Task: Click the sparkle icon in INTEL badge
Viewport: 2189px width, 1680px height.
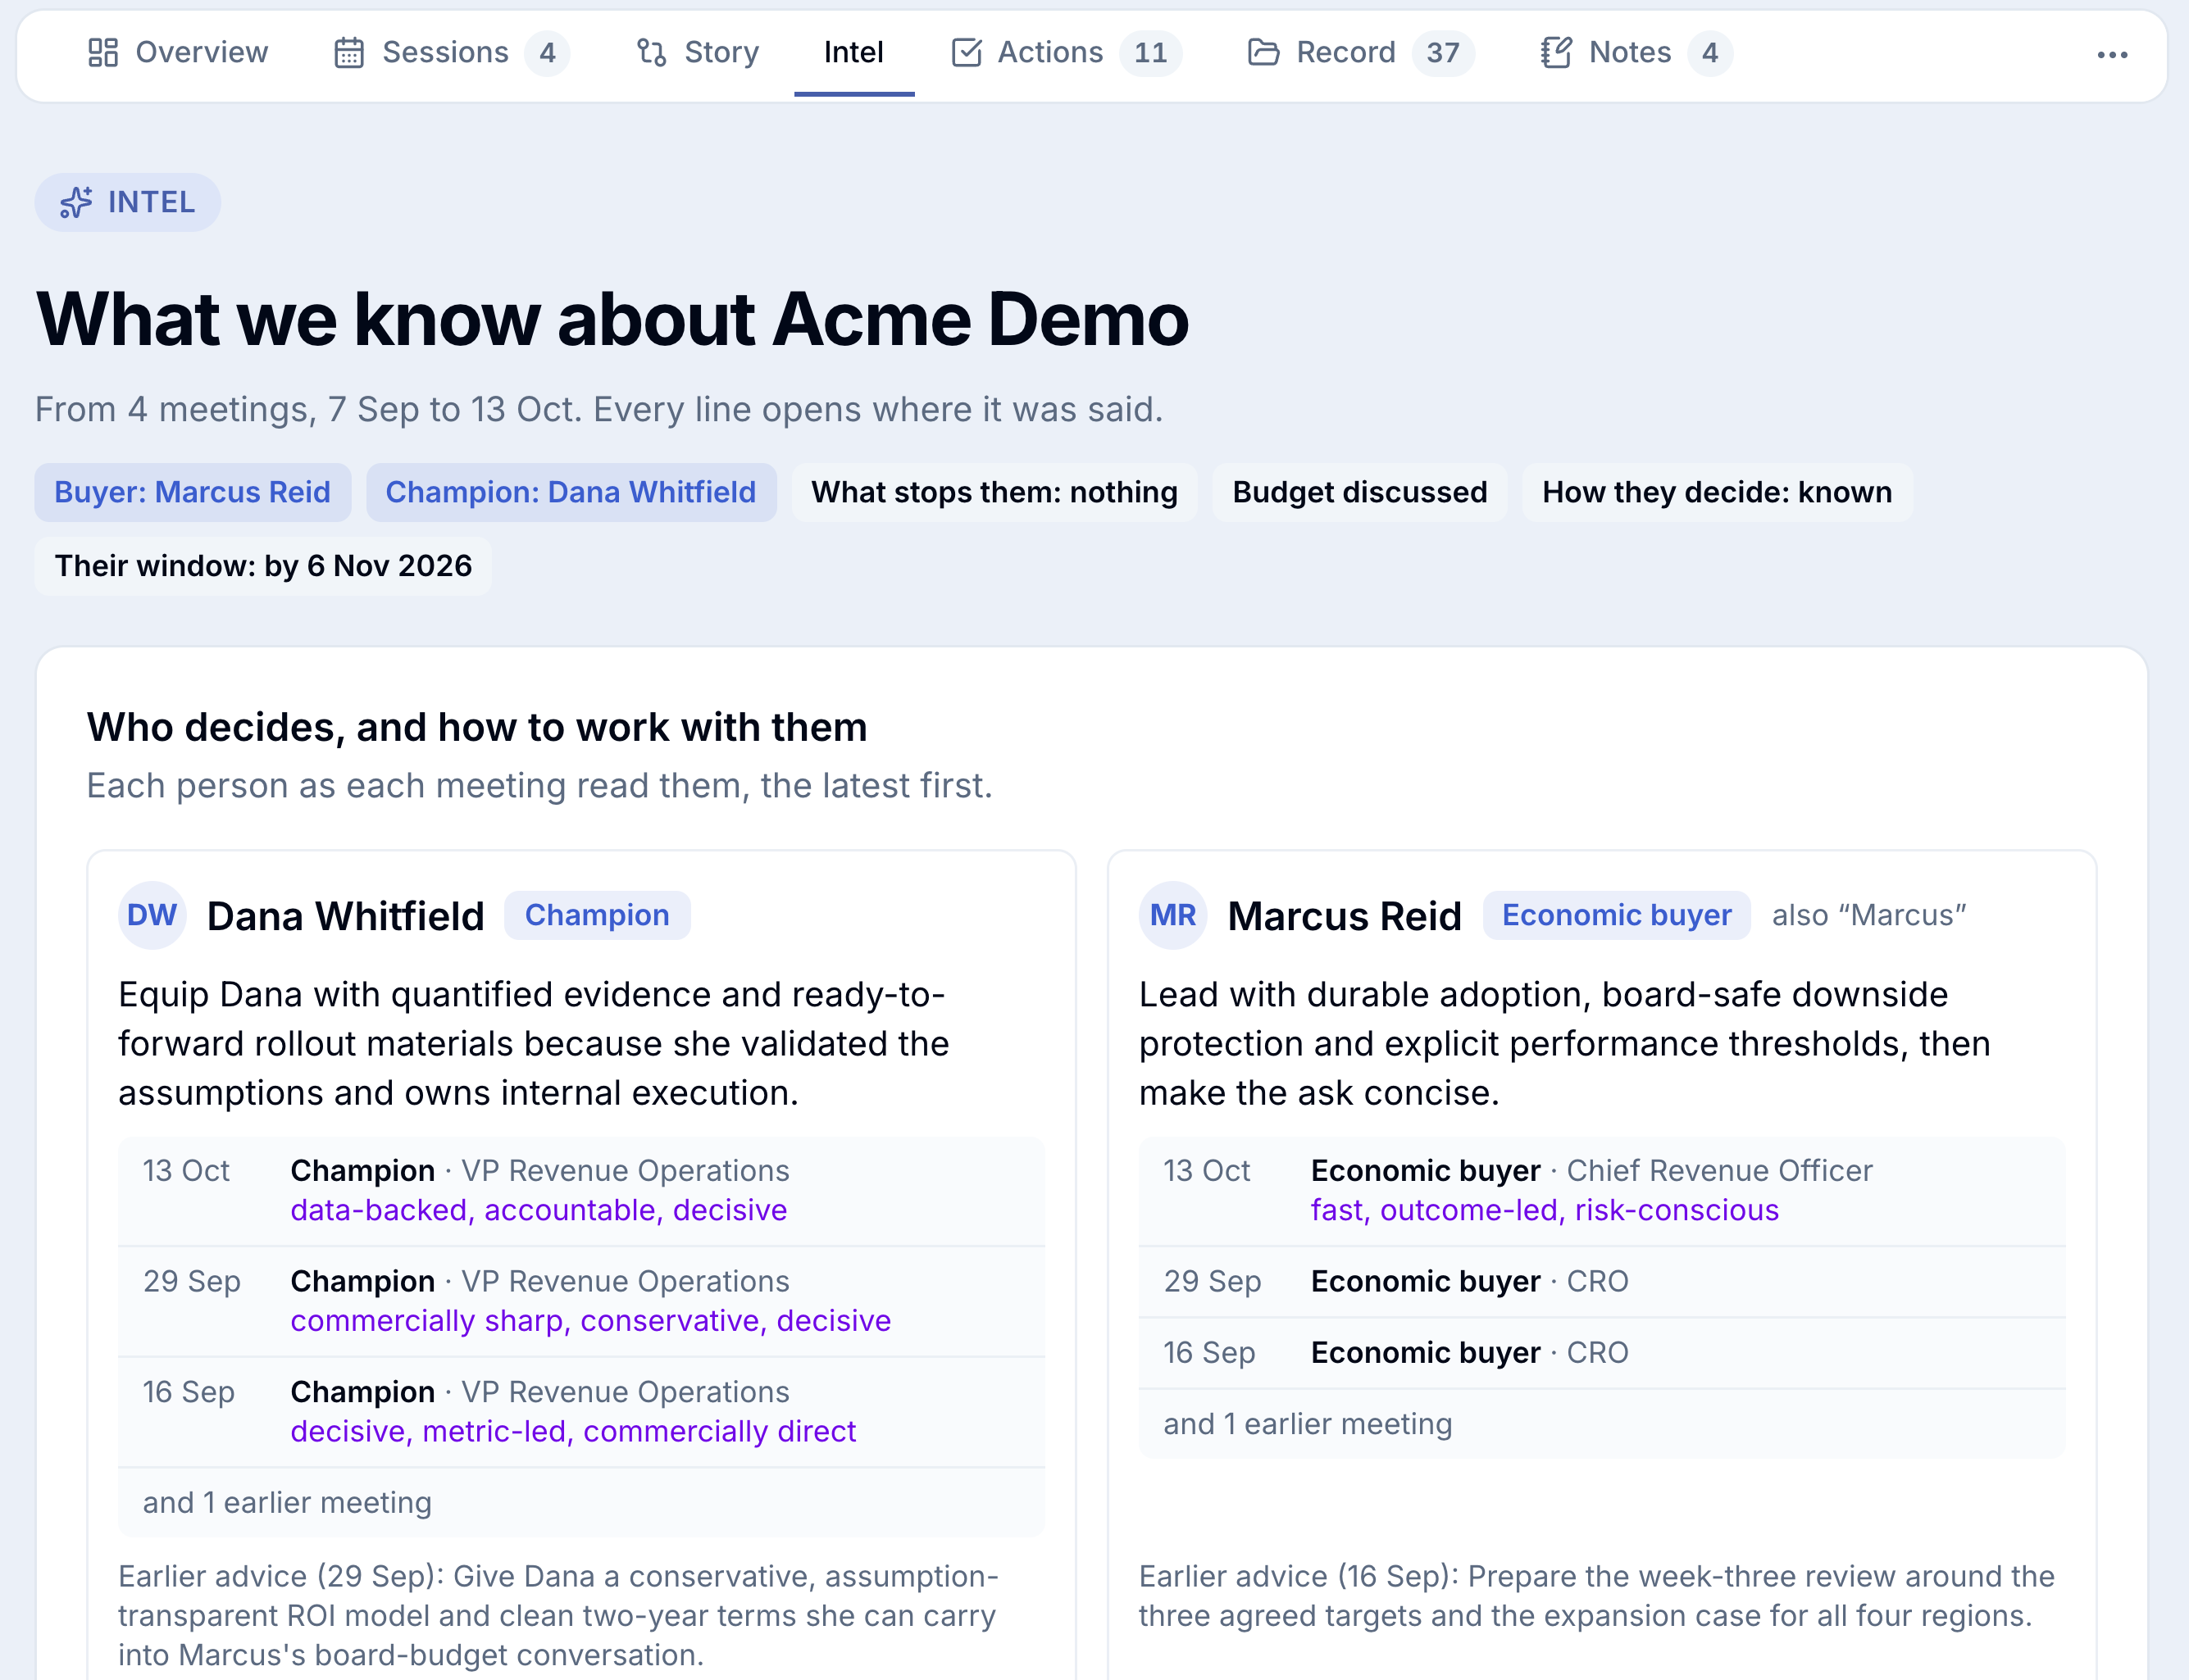Action: [x=76, y=202]
